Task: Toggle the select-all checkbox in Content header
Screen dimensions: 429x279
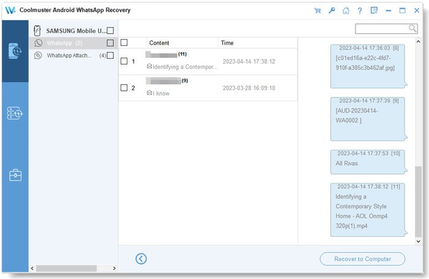Action: (124, 43)
